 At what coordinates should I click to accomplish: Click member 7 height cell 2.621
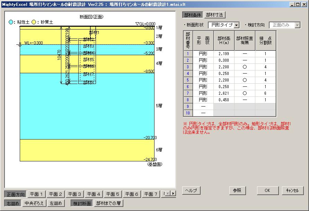(x=224, y=93)
